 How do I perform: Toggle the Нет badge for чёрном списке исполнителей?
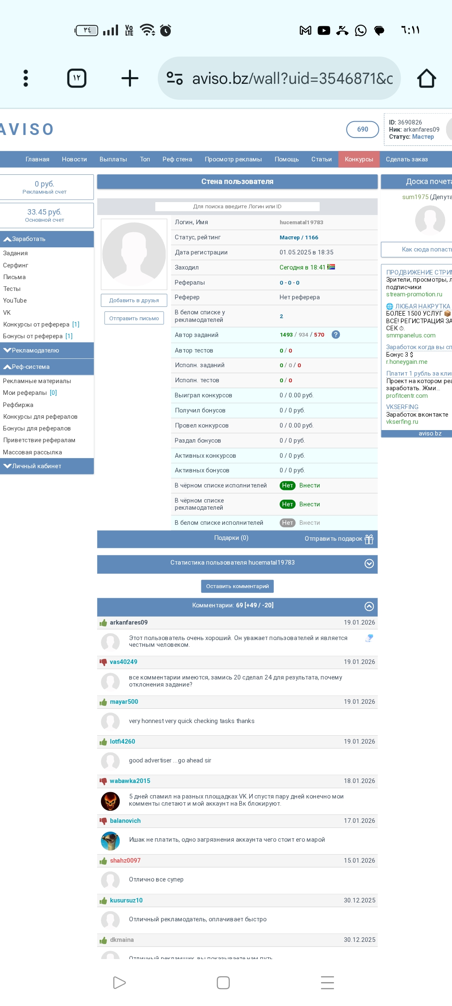click(x=288, y=485)
